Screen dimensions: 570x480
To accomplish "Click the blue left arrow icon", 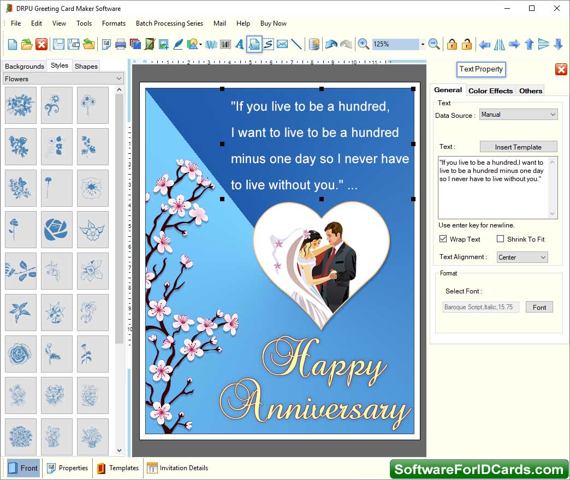I will click(x=485, y=44).
